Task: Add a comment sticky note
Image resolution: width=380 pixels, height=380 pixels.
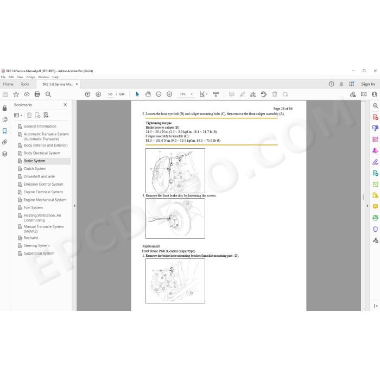Action: click(x=232, y=94)
